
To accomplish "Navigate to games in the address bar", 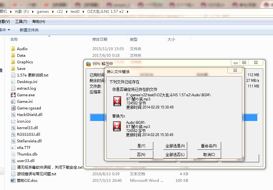I will point(43,12).
